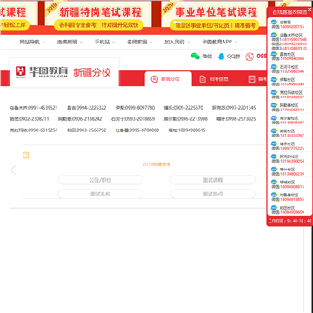Open chat icon for 喀什校区
Screen dimensions: 313x313
click(274, 170)
